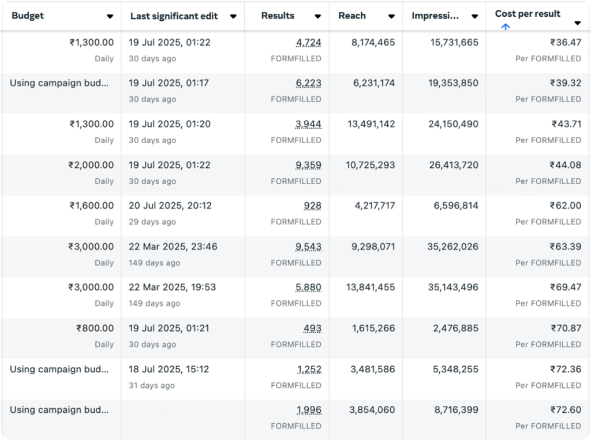Expand the Last significant edit column menu

point(233,17)
